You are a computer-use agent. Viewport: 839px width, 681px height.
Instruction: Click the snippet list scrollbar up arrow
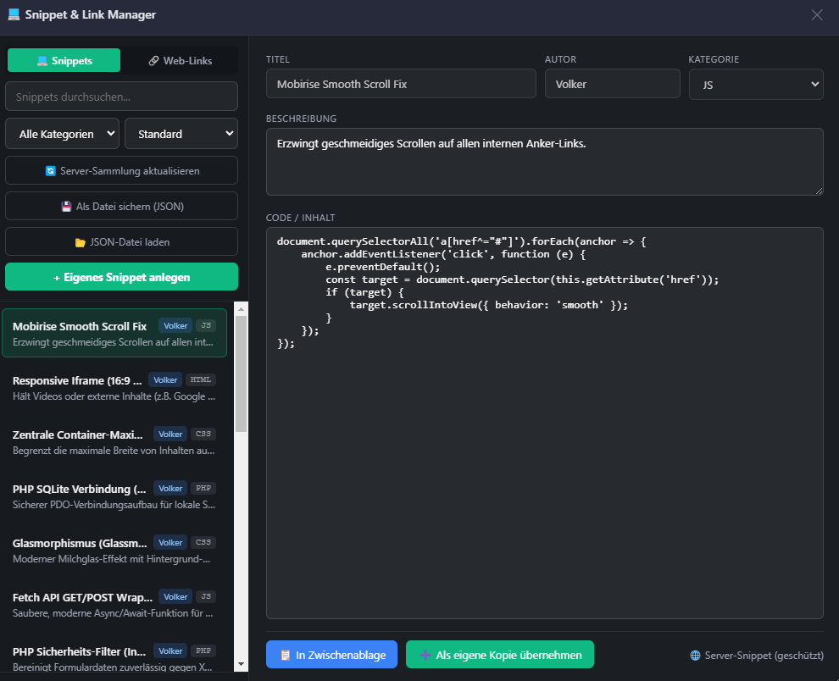(241, 308)
